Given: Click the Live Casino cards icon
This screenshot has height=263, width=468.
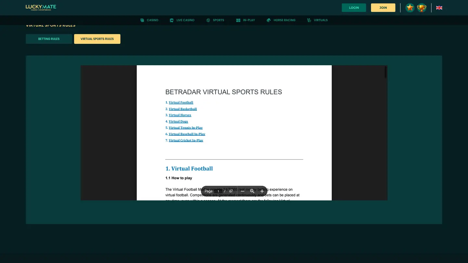Looking at the screenshot, I should [172, 20].
